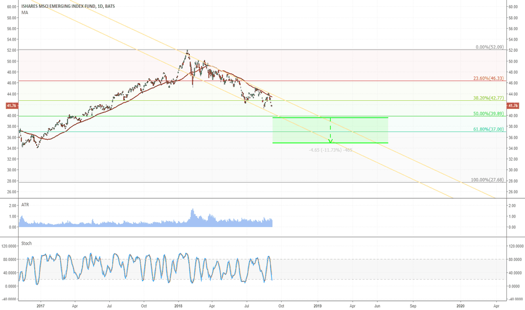
Task: Select the MA indicator label
Action: tap(25, 12)
